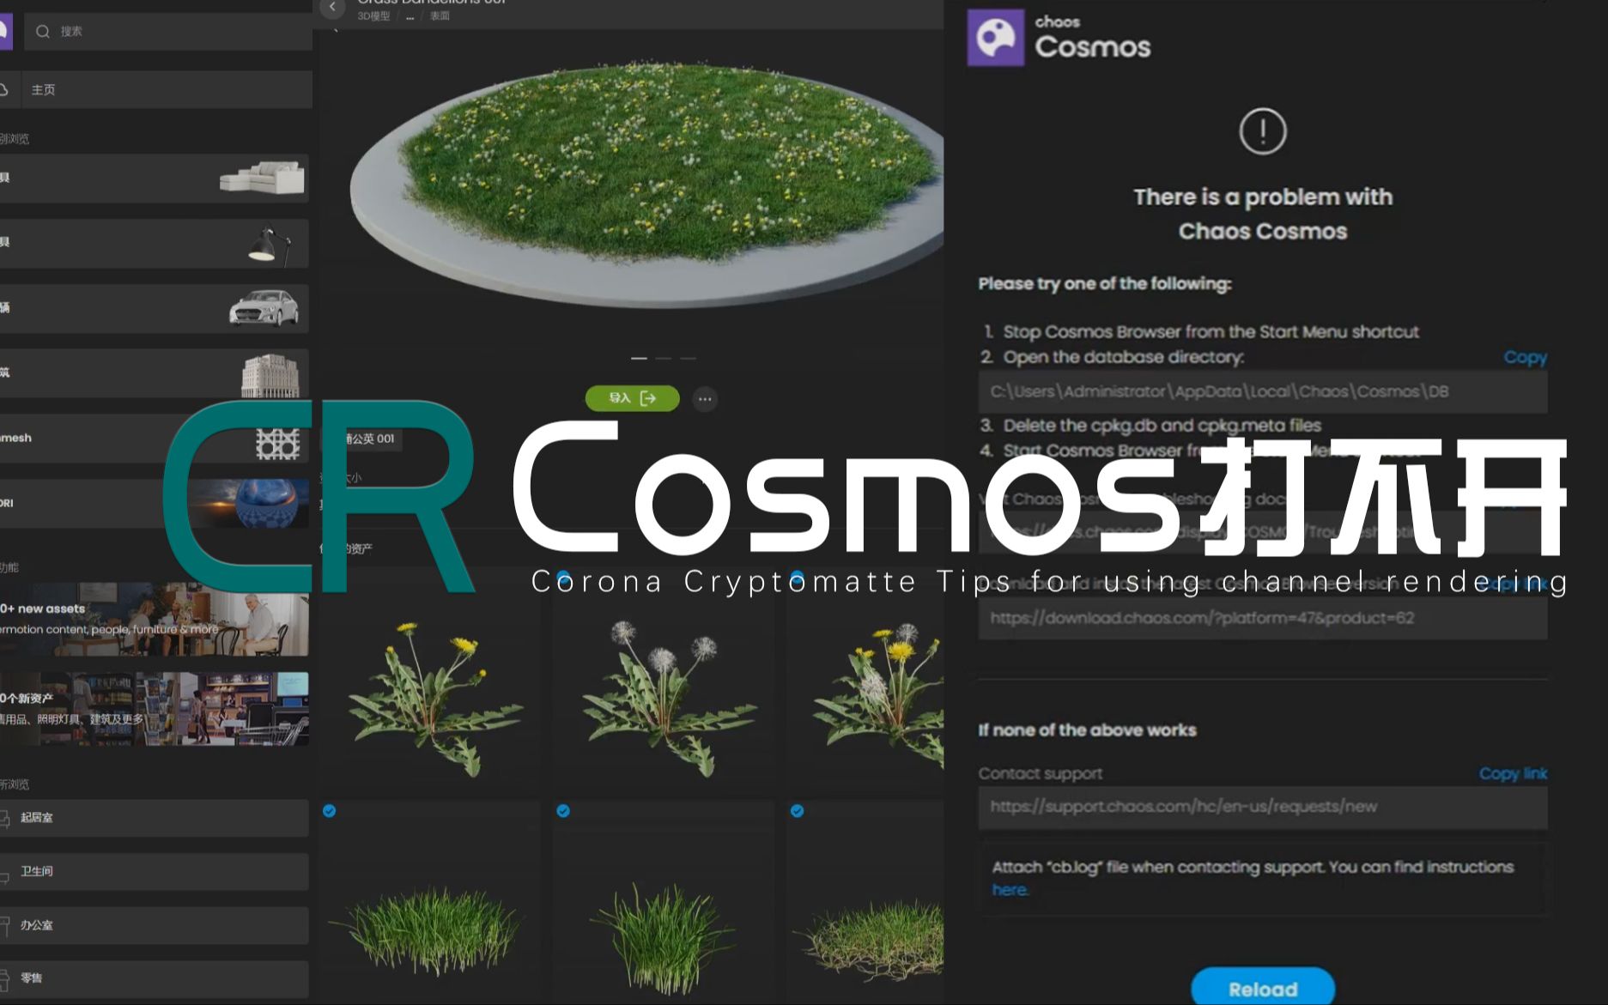Open the building architecture category
Viewport: 1608px width, 1005px height.
coord(154,373)
